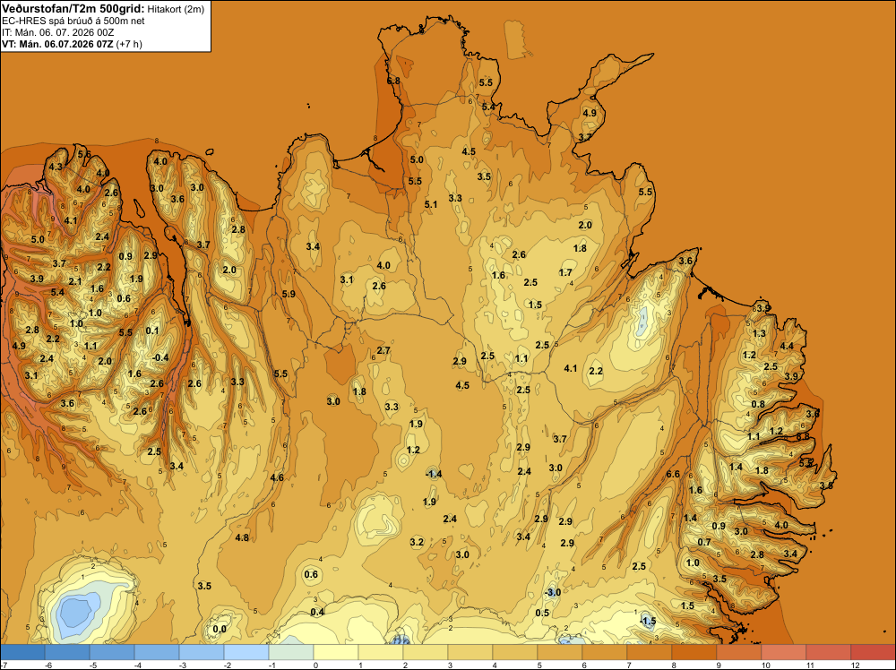This screenshot has height=670, width=896.
Task: Click the legend color swatch between -7 and -6
Action: (x=22, y=652)
